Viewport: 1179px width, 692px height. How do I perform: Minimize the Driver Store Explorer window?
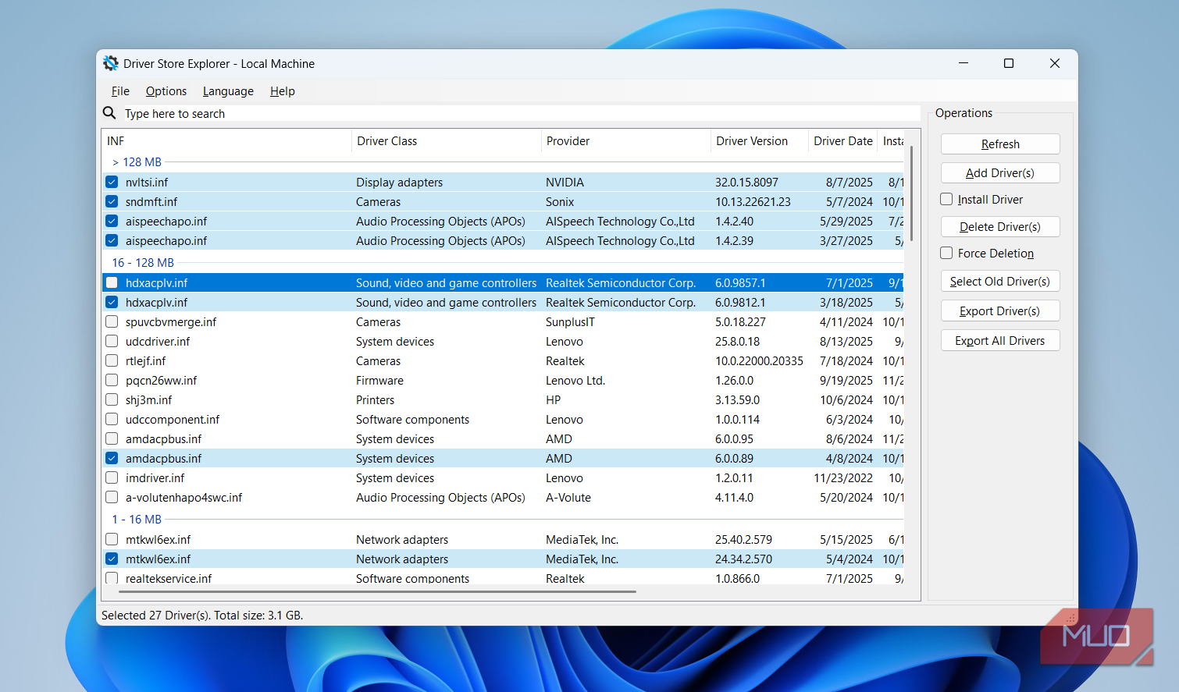(963, 63)
